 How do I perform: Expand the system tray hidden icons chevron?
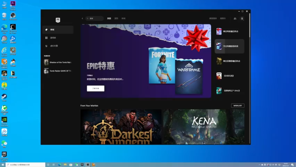[259, 165]
